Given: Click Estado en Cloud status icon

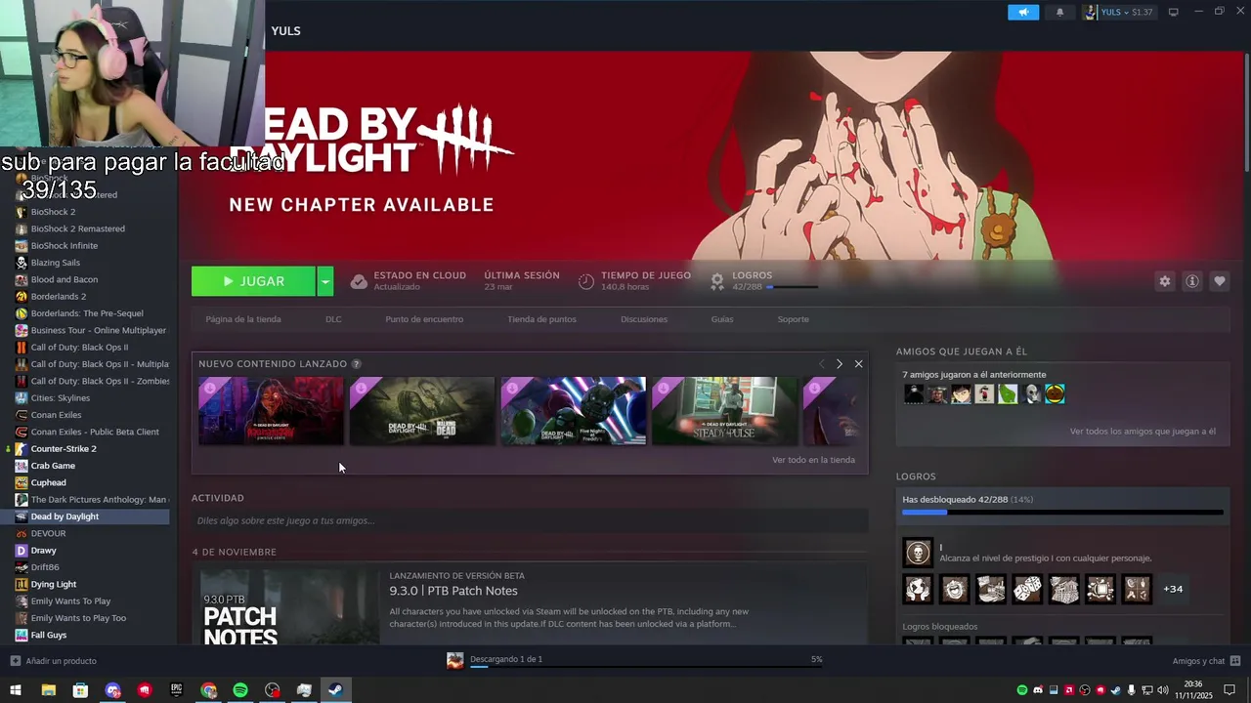Looking at the screenshot, I should [359, 281].
